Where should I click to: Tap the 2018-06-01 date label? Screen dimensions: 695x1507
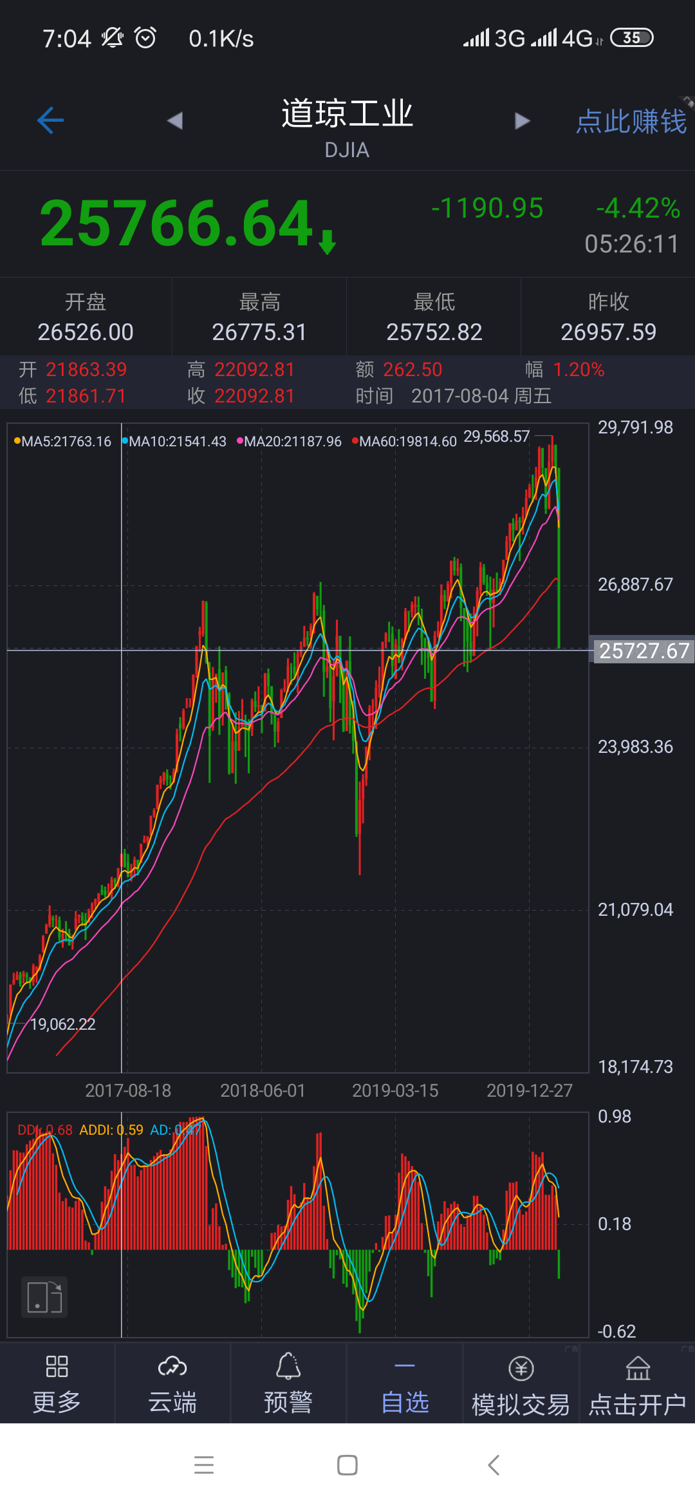tap(263, 1090)
